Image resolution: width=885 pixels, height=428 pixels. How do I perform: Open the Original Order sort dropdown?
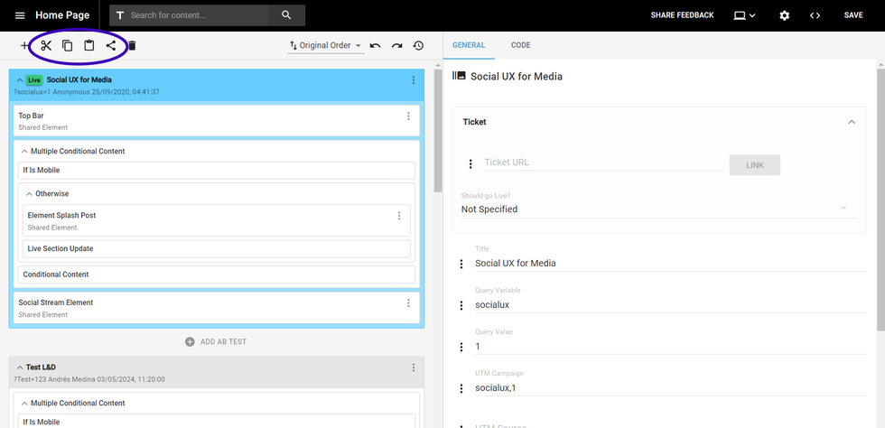coord(325,45)
